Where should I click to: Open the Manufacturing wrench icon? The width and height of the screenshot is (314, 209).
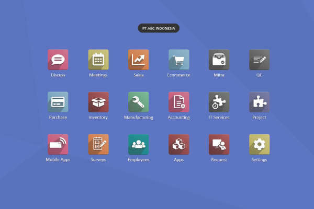pos(139,102)
